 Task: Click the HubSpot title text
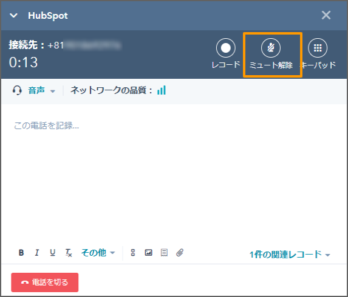point(48,16)
